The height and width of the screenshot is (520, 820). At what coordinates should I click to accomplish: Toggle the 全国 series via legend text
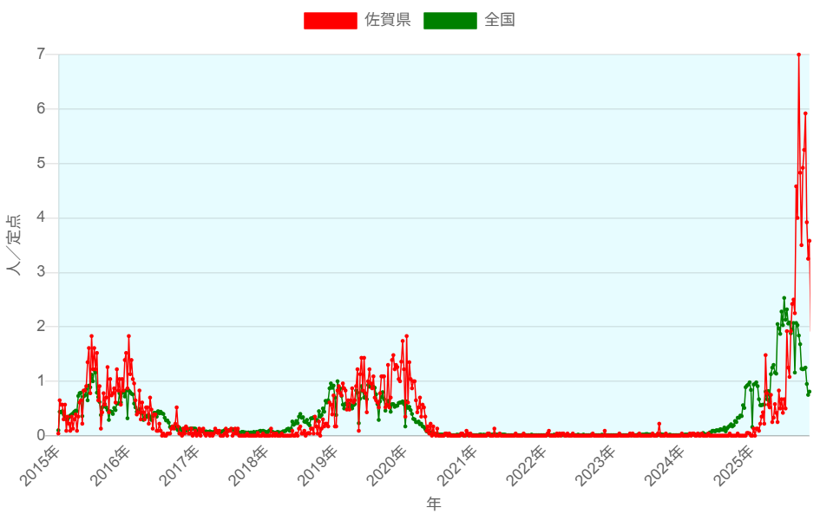click(x=500, y=20)
